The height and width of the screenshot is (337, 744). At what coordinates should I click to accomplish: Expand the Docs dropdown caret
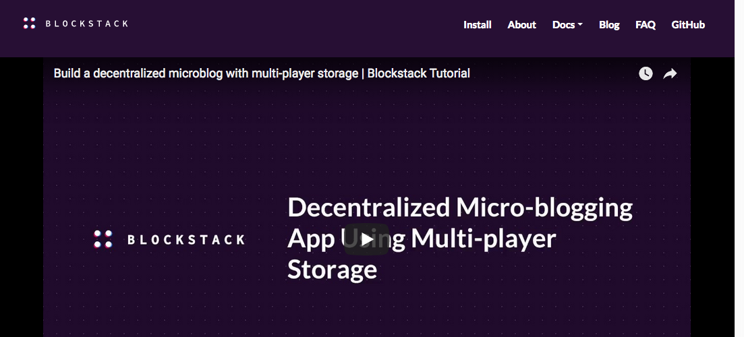pyautogui.click(x=580, y=25)
